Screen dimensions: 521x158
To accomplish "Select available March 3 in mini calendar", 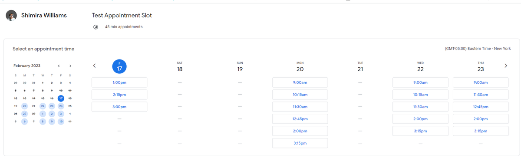I will click(x=61, y=114).
